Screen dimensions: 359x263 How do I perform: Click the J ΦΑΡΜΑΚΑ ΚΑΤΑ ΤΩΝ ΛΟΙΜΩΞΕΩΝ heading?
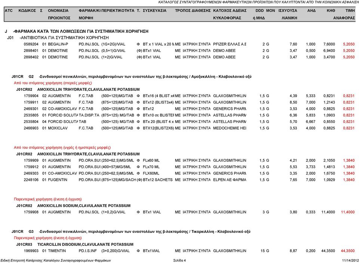click(x=76, y=31)
